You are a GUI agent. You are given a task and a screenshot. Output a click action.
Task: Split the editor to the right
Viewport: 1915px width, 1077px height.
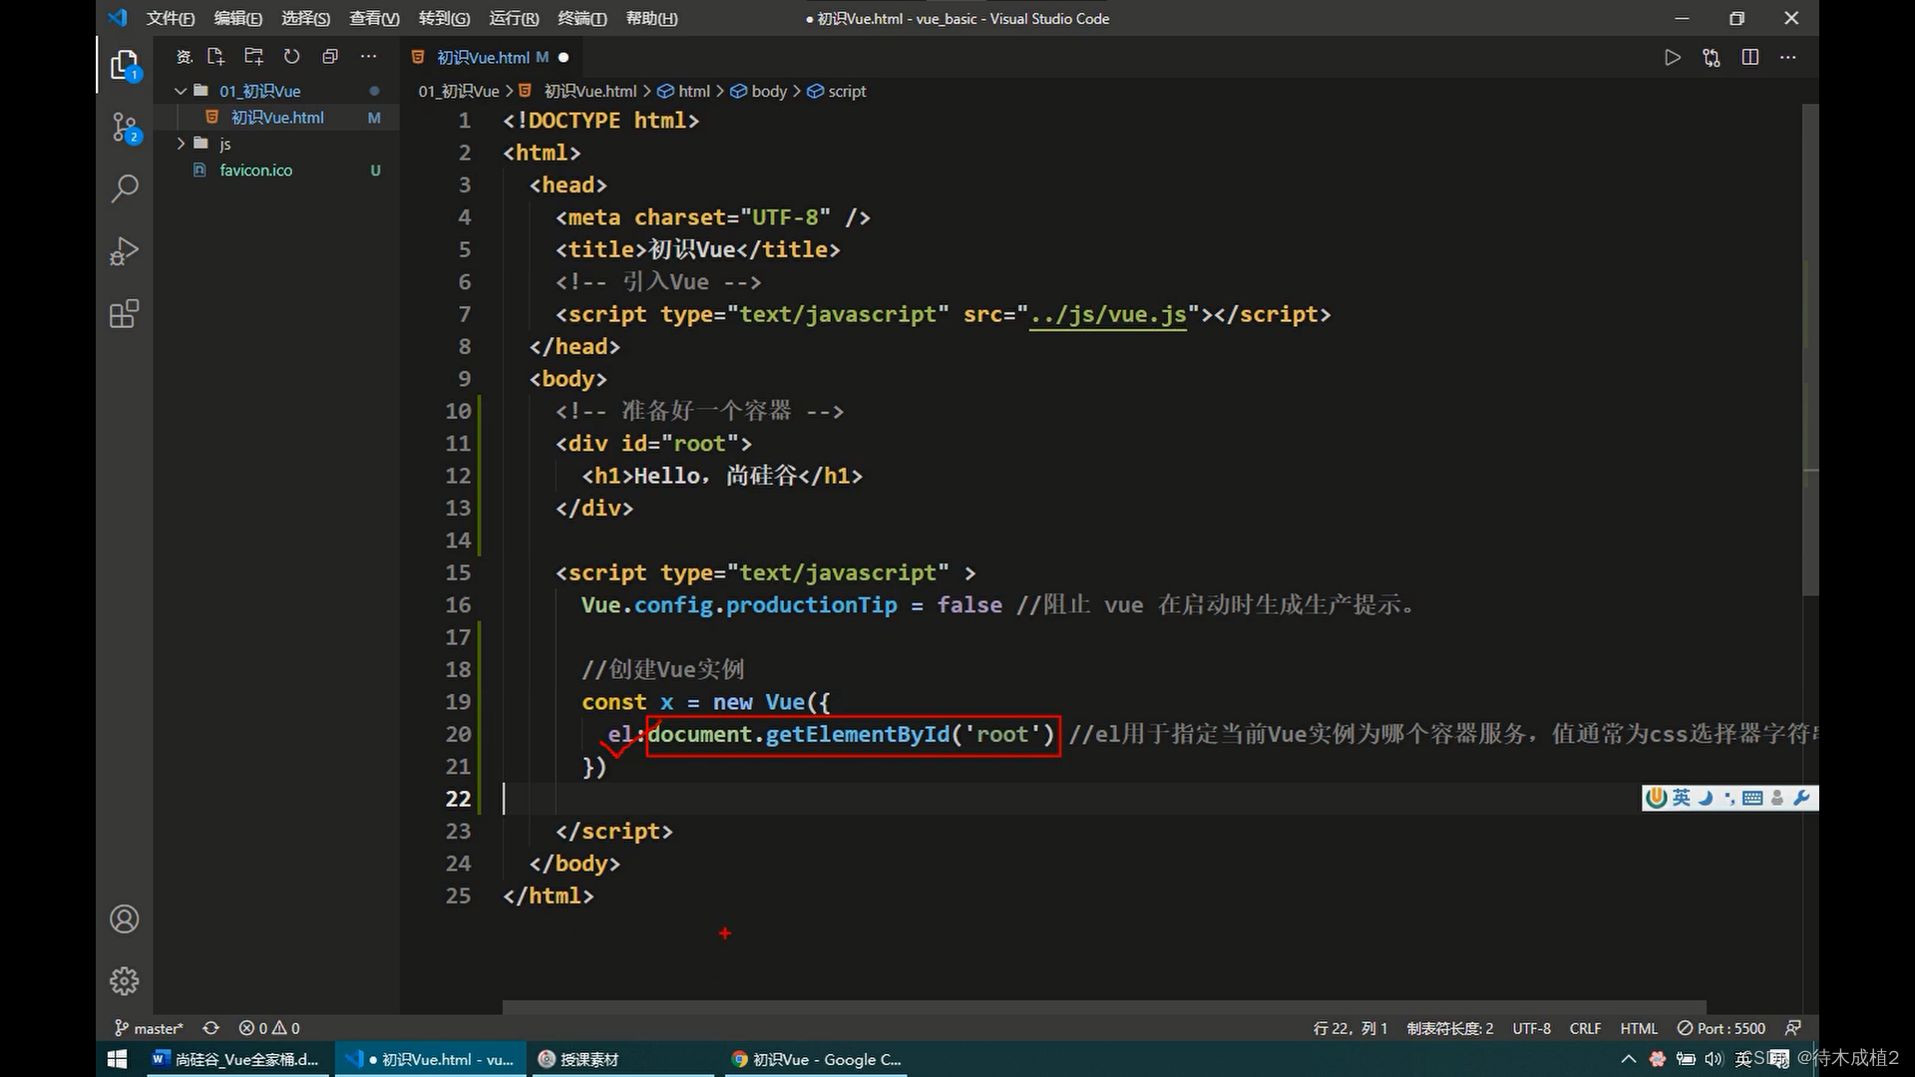click(1750, 58)
